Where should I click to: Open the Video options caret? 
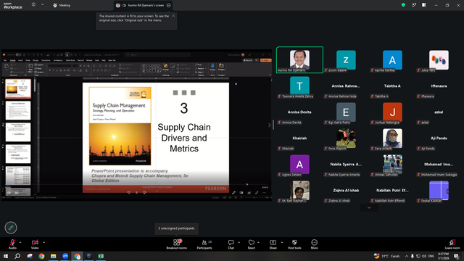click(x=43, y=242)
